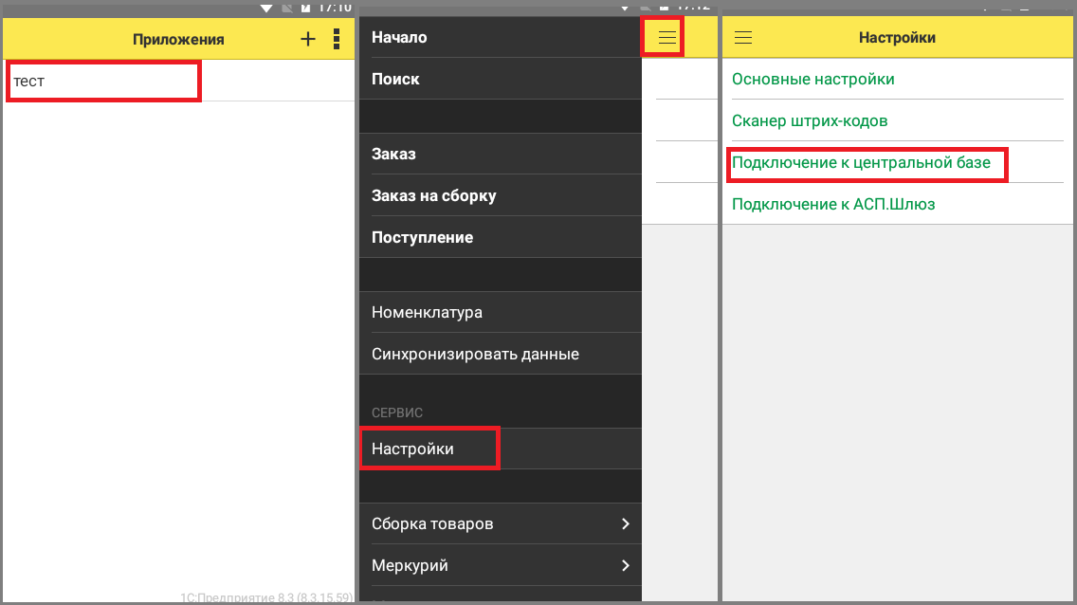Click chevron next to Сборка товаров

tap(625, 524)
